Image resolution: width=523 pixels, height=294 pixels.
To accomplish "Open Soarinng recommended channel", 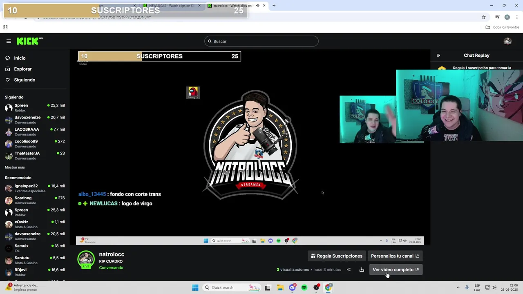I will pos(35,200).
